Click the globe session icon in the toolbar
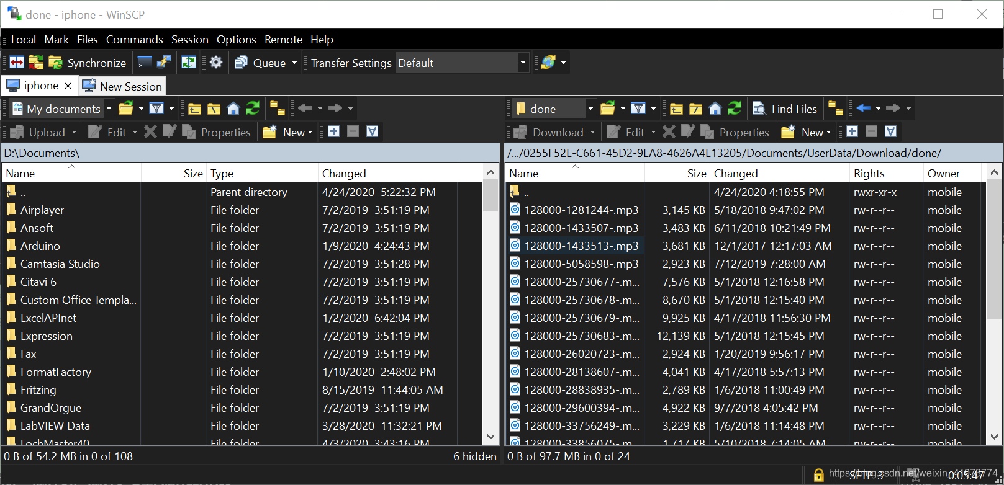 click(x=548, y=63)
